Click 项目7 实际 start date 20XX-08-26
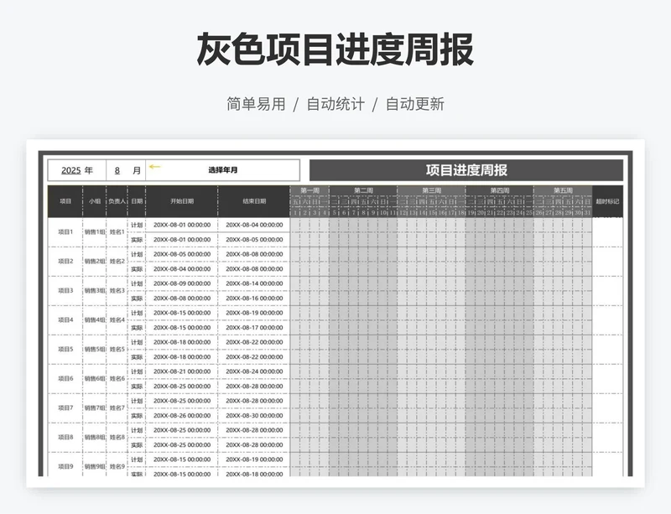This screenshot has width=671, height=514. 182,416
